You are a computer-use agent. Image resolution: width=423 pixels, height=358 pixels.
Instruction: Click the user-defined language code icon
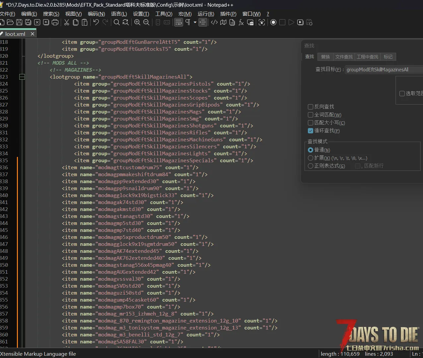coord(214,22)
